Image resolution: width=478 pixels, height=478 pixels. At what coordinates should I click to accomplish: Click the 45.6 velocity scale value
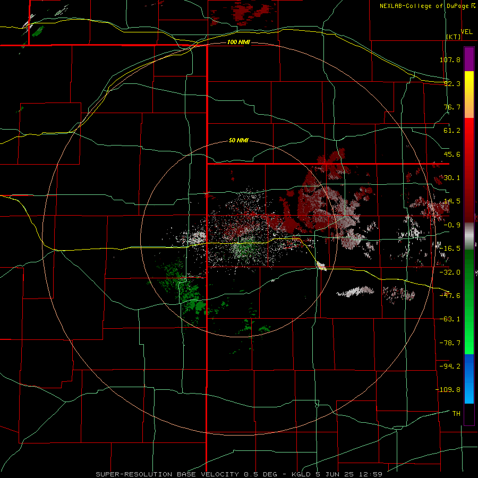click(x=452, y=154)
